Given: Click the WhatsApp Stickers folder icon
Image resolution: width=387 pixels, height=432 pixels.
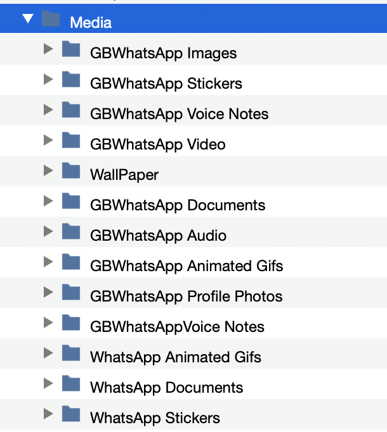Looking at the screenshot, I should 71,414.
